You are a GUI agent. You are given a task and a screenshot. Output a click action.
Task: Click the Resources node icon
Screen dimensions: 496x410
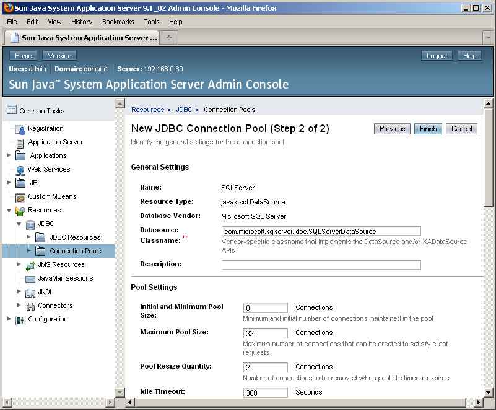(20, 211)
